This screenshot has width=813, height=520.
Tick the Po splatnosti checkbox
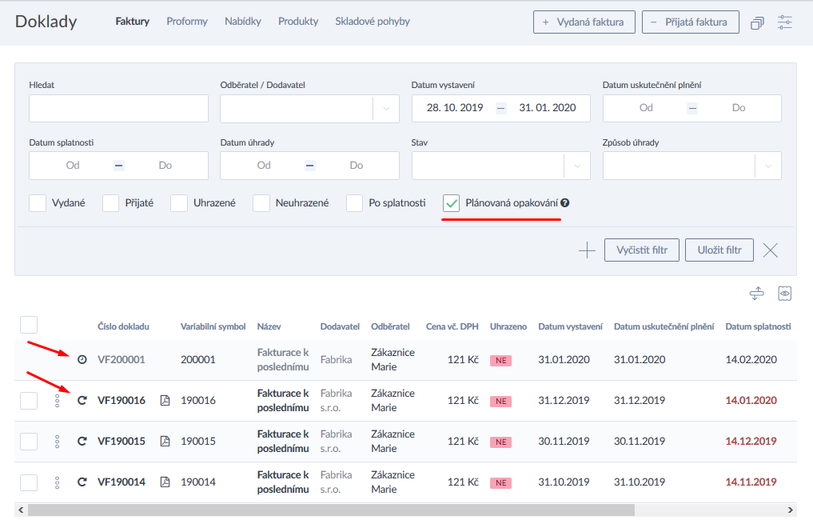(355, 203)
